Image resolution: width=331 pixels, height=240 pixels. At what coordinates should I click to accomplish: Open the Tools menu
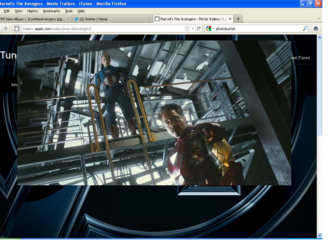[x=69, y=11]
